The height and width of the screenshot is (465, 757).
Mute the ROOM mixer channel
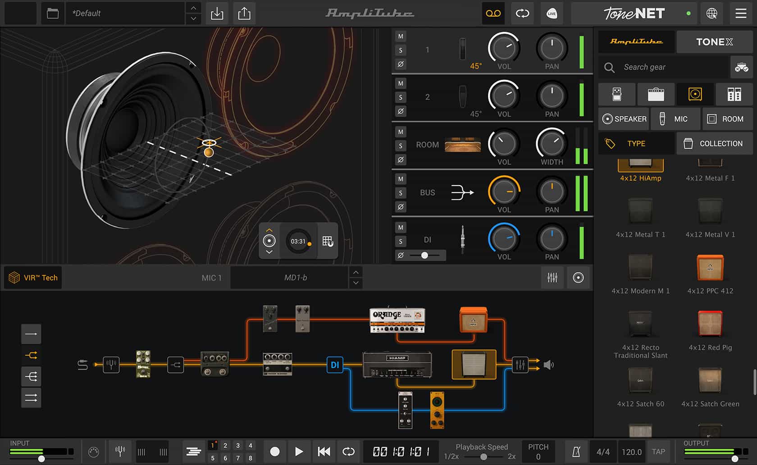coord(400,132)
